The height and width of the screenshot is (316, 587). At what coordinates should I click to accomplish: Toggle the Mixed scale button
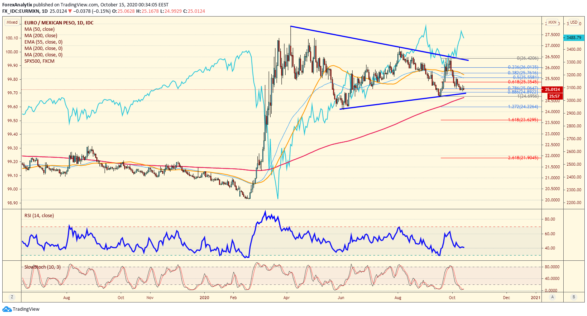(12, 23)
